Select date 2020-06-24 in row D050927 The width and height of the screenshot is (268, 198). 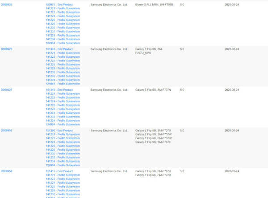click(x=232, y=90)
